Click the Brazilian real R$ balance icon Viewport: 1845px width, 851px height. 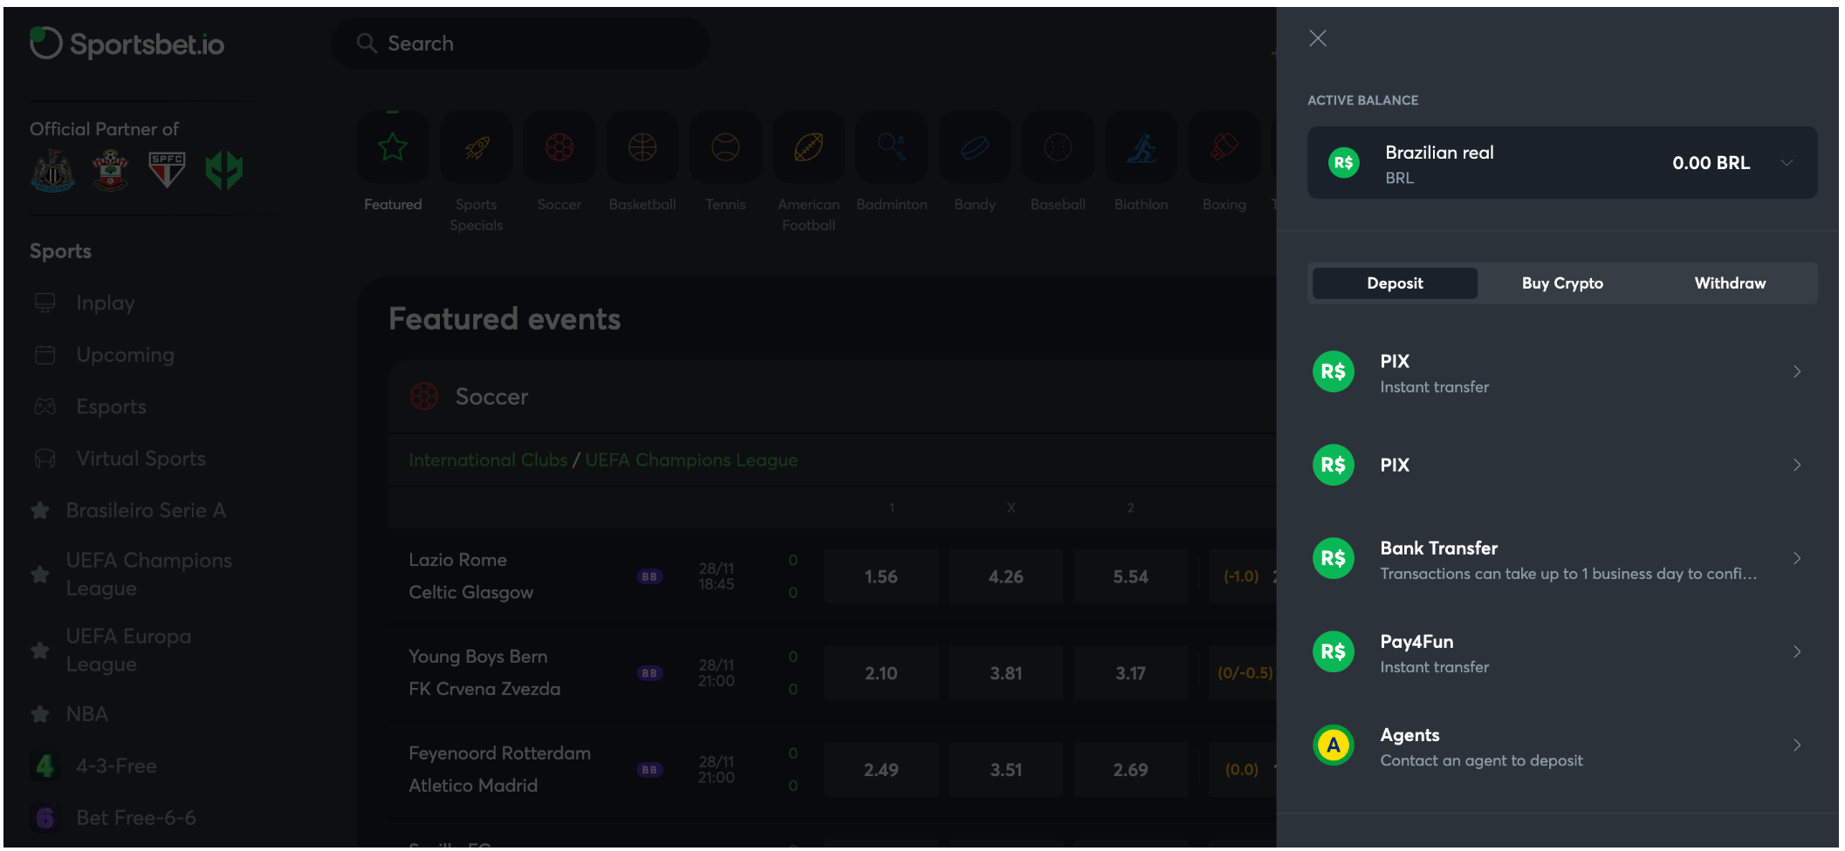click(x=1344, y=163)
